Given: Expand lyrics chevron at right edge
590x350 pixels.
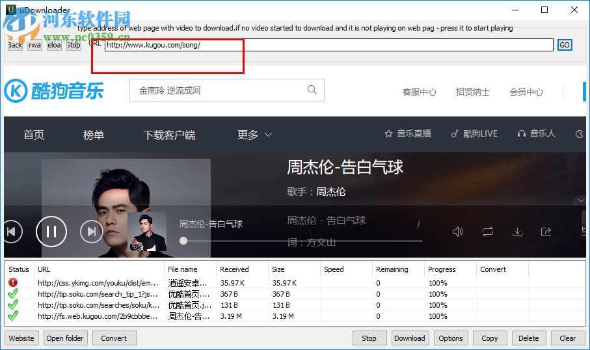Looking at the screenshot, I should point(581,200).
